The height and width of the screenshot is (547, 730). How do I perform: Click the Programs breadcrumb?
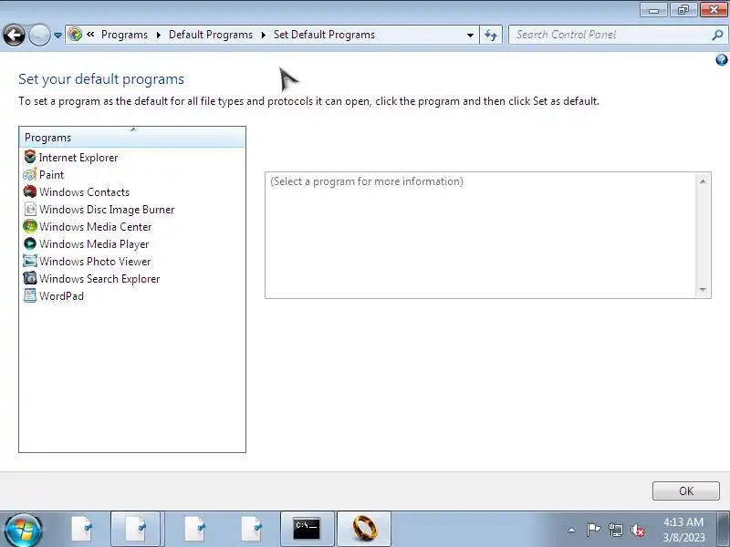point(124,35)
